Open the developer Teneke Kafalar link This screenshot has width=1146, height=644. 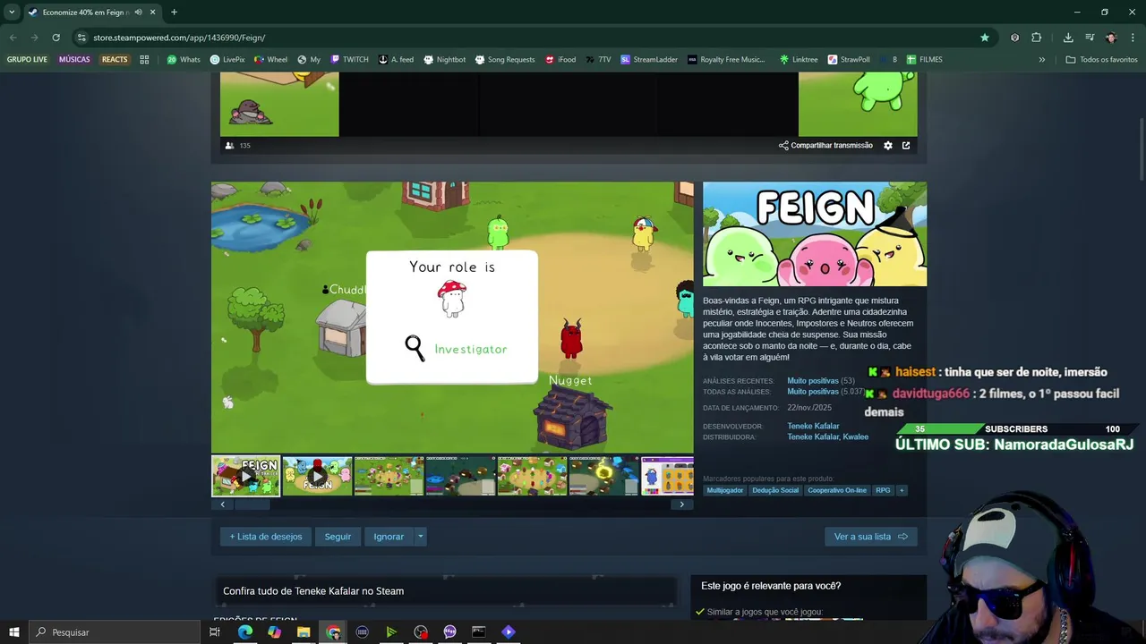pyautogui.click(x=813, y=427)
